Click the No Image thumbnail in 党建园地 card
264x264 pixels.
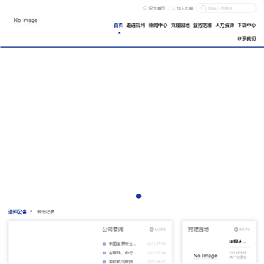click(x=205, y=256)
